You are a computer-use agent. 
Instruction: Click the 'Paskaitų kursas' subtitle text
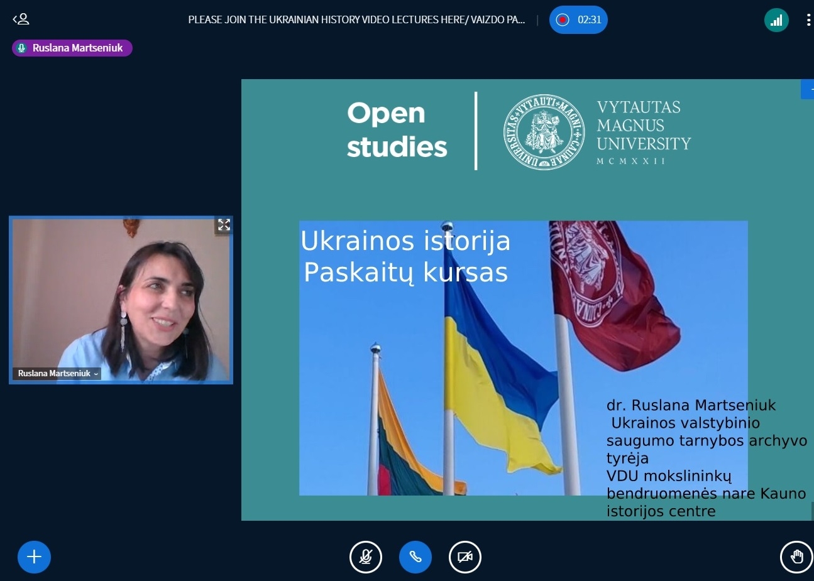click(x=405, y=273)
